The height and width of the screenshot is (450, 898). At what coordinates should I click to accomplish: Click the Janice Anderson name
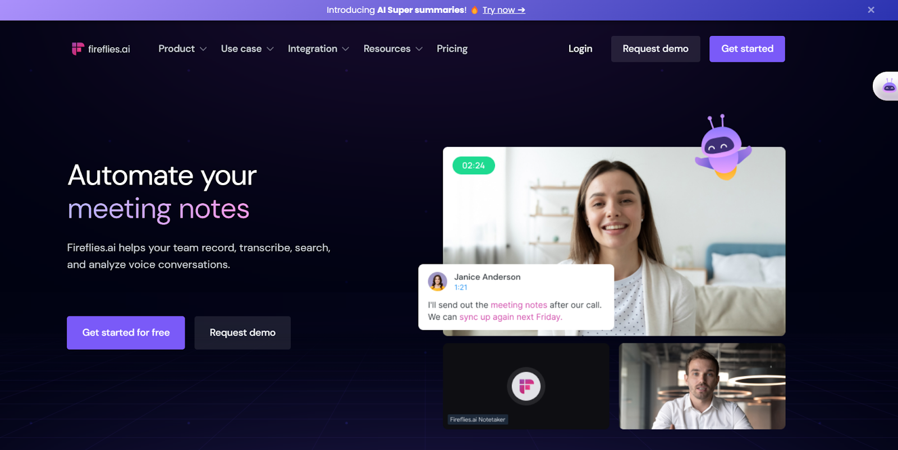(487, 277)
